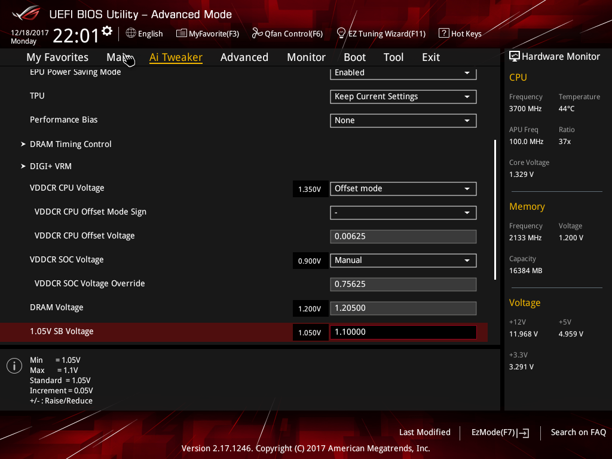Screen dimensions: 612x459
Task: Click the +12V 11.968 V reading
Action: coord(524,334)
